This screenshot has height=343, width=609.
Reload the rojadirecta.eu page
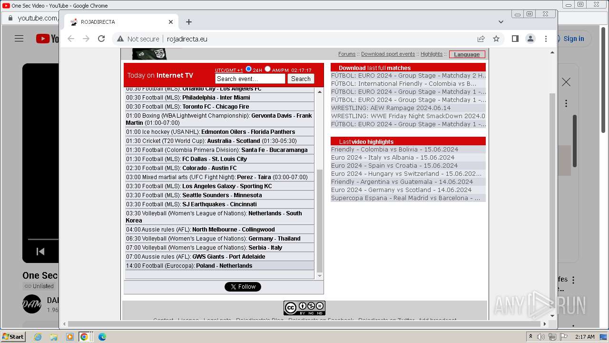[101, 39]
